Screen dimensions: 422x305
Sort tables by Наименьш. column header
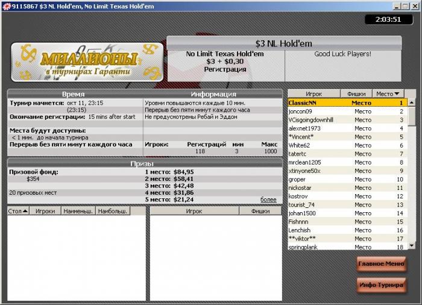[78, 211]
